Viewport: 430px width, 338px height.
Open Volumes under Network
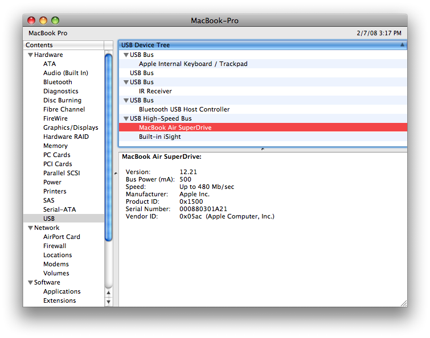[56, 273]
